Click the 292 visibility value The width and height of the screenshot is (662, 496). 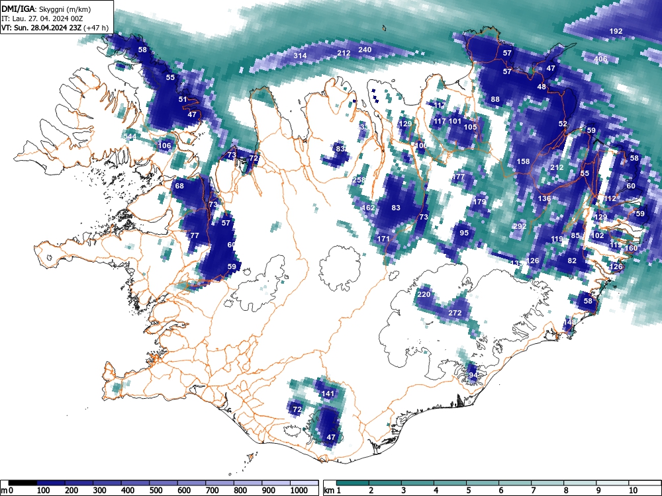[520, 226]
